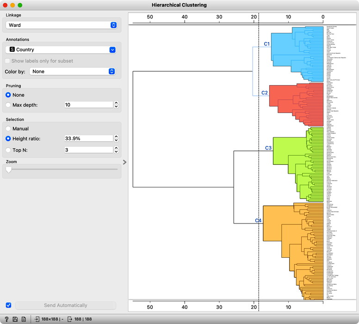Uncheck the Send Automatically checkbox
This screenshot has width=359, height=324.
point(8,305)
